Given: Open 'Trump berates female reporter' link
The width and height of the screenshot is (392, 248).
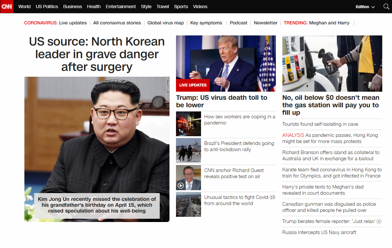Looking at the screenshot, I should (329, 221).
